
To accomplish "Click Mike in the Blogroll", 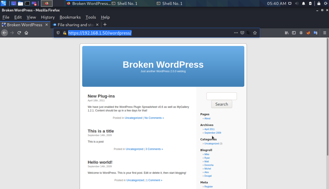I will 207,154.
